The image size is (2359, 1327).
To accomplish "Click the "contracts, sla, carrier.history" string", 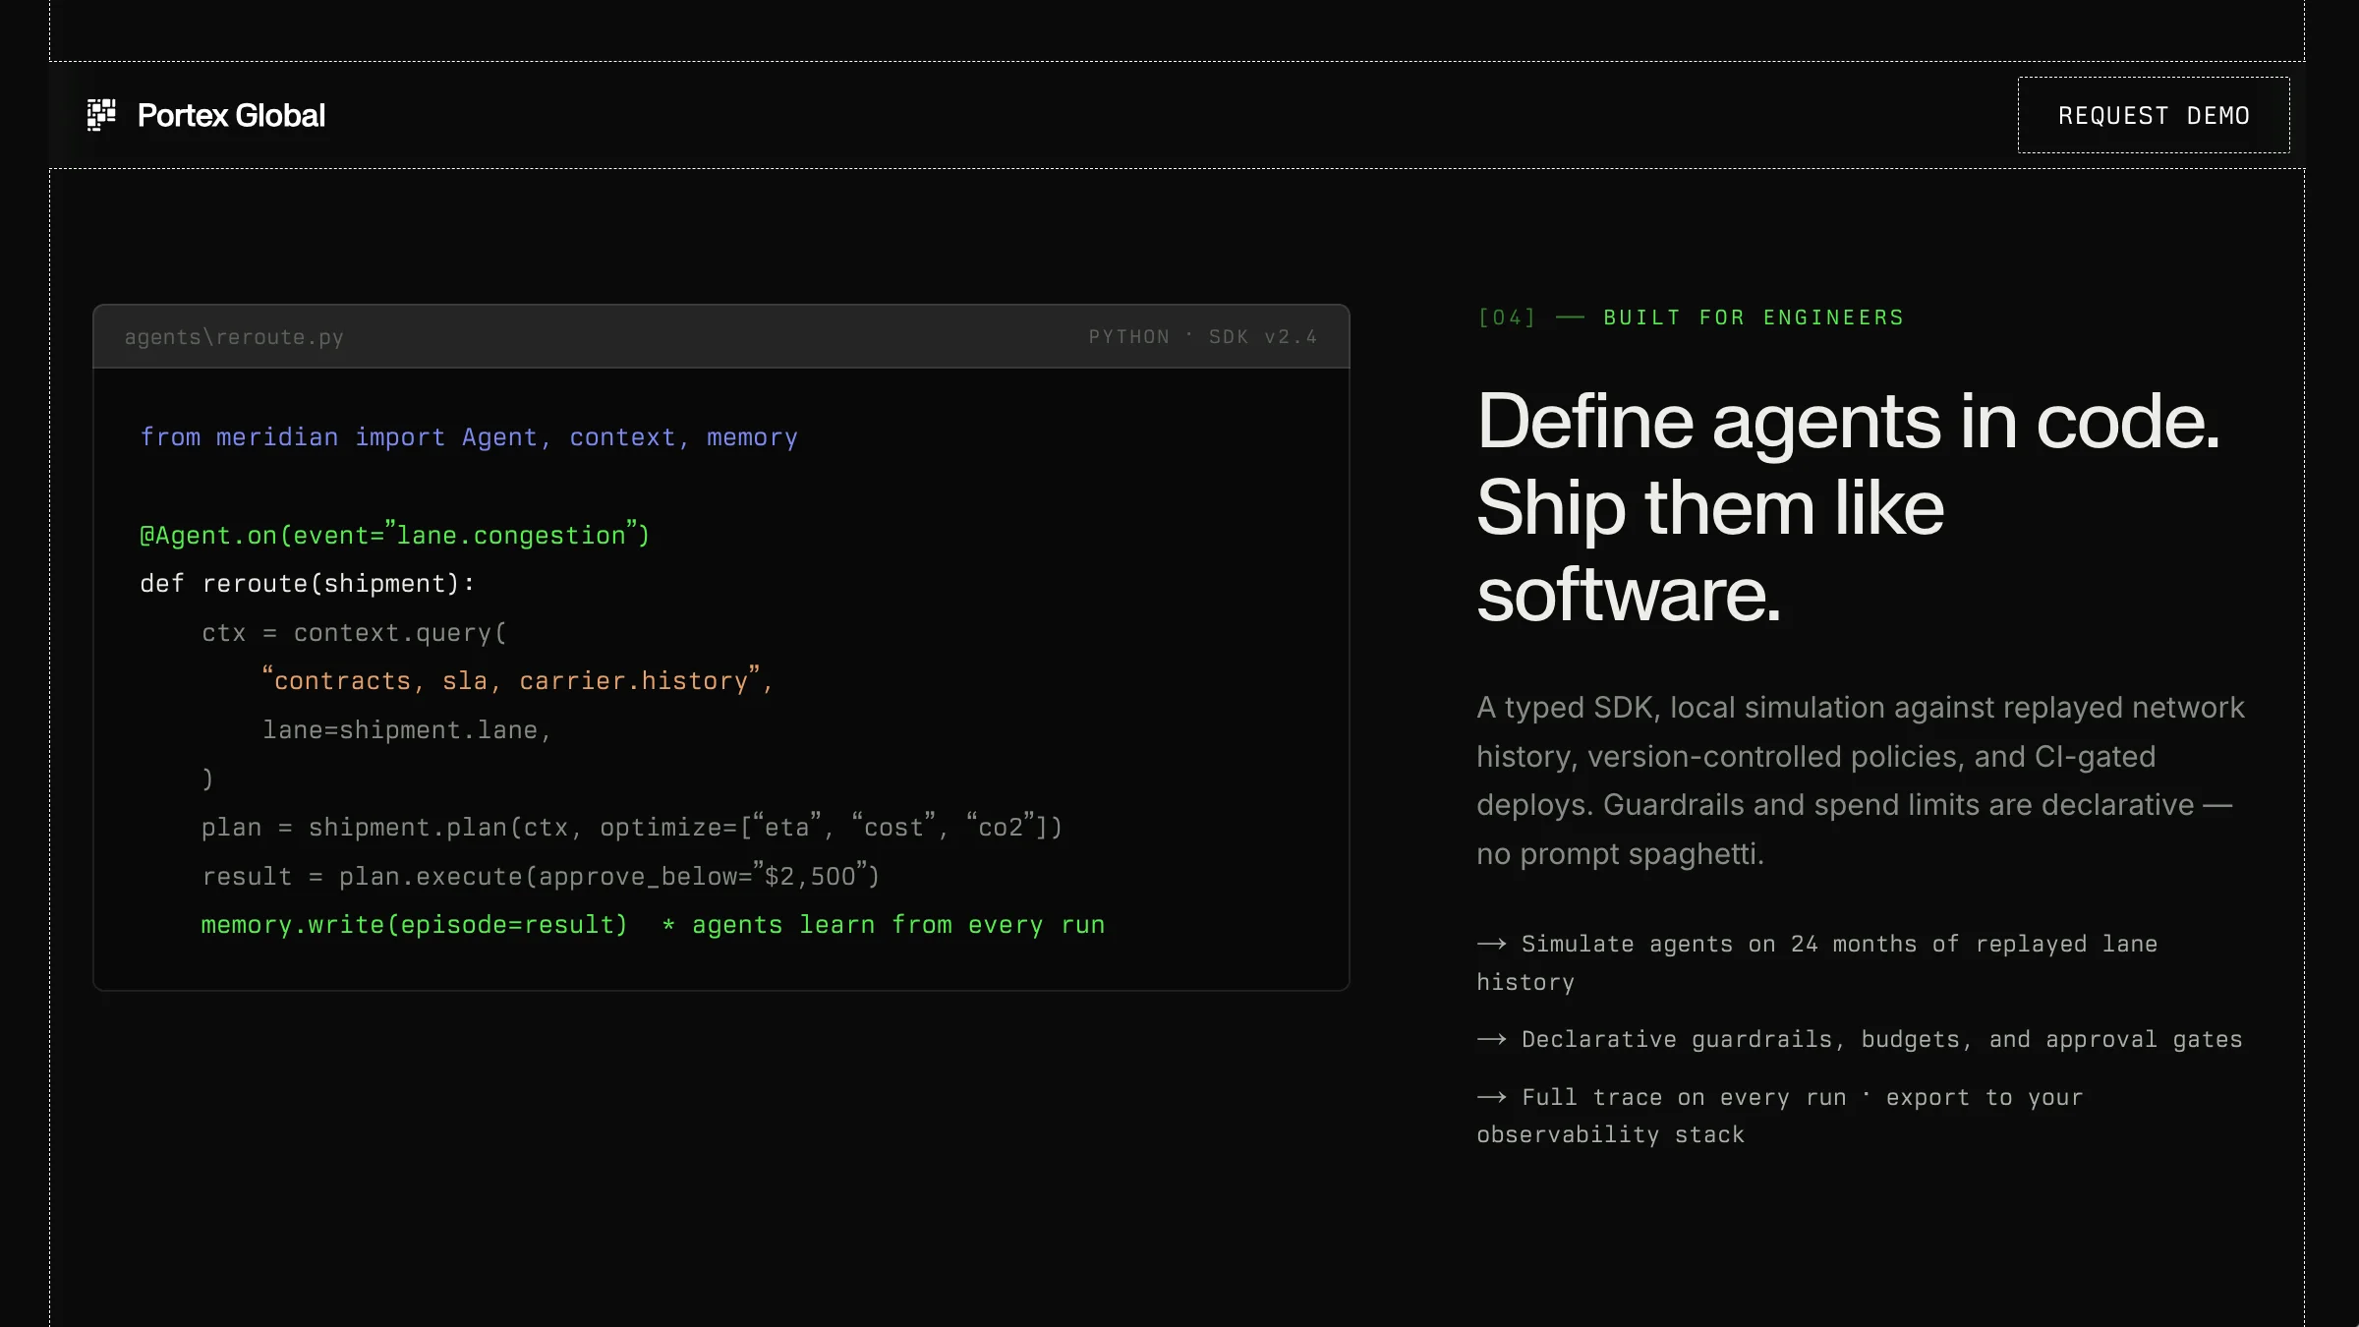I will tap(517, 680).
